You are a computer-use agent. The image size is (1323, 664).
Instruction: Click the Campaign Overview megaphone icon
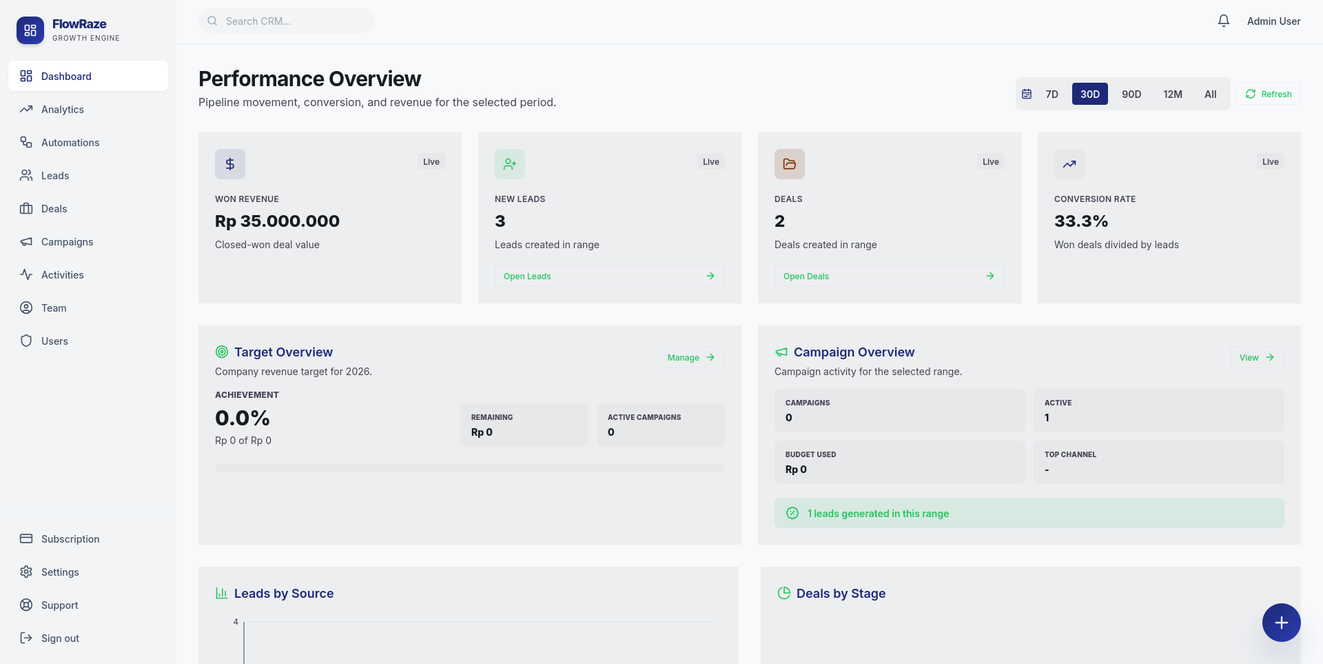tap(781, 352)
